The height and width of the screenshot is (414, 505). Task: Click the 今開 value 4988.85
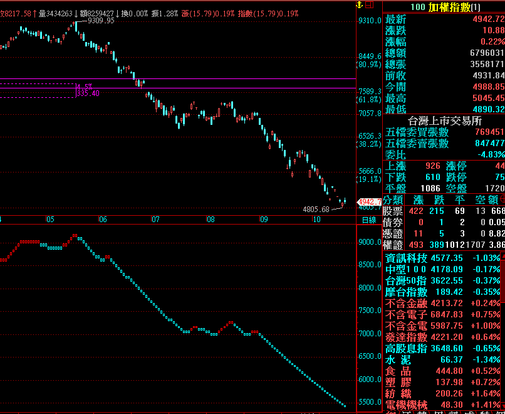(489, 87)
